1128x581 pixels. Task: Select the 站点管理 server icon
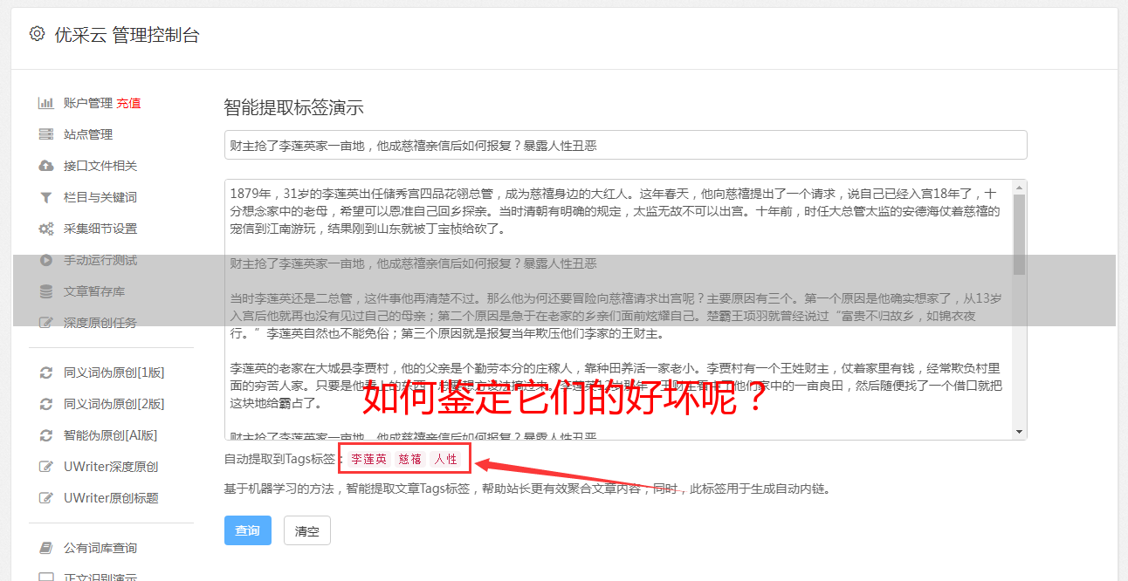(x=46, y=134)
